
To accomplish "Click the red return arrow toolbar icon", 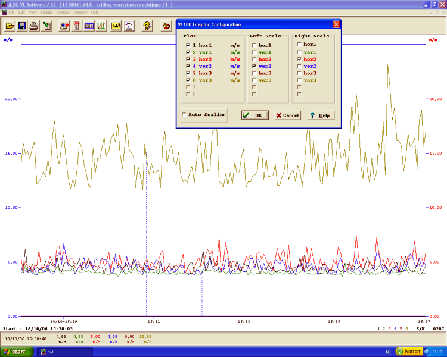I will (166, 26).
